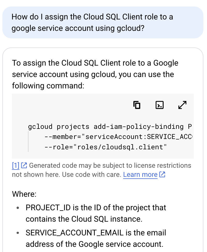
Task: Click the --role="roles/cloudsql.client" code line
Action: click(x=106, y=147)
